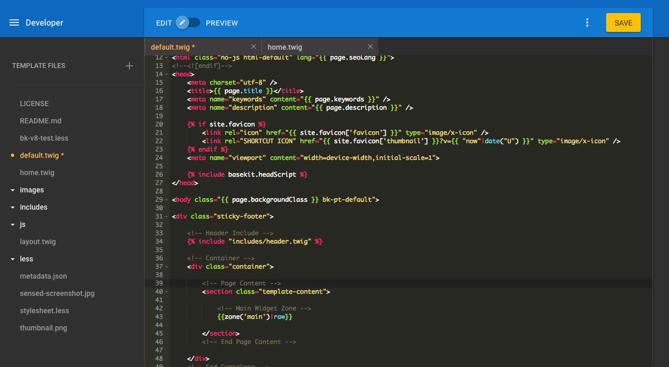Select default.twig in the sidebar

click(42, 155)
